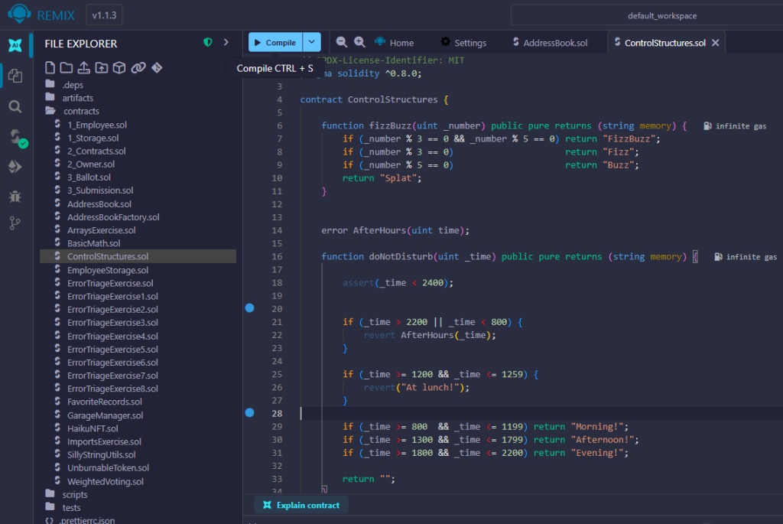This screenshot has height=524, width=783.
Task: Create a new file in File Explorer
Action: click(x=50, y=68)
